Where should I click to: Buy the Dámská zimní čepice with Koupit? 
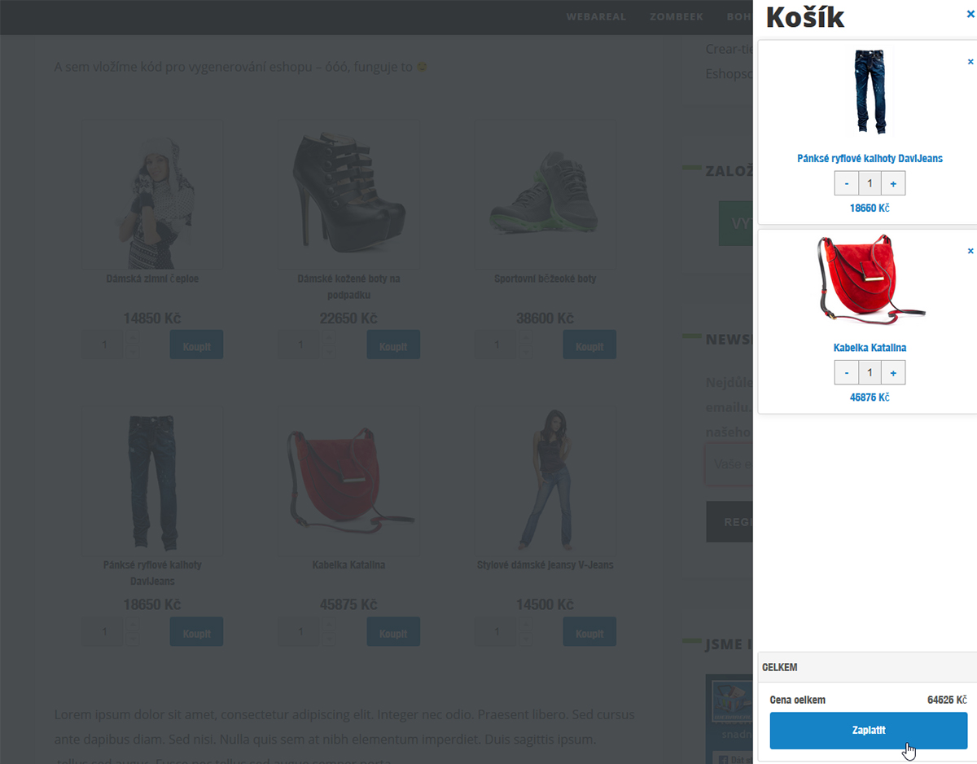point(196,345)
